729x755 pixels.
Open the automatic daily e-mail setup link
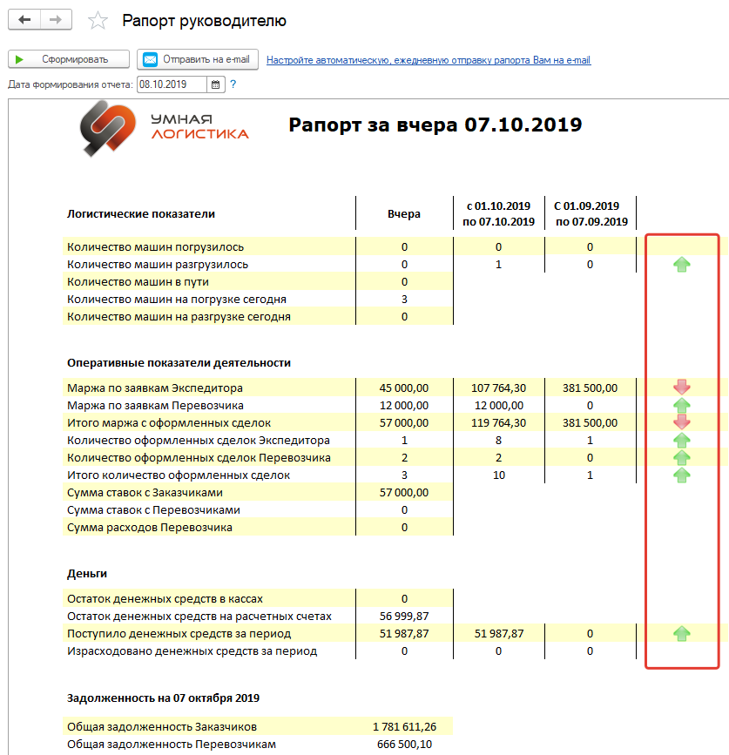(x=429, y=60)
